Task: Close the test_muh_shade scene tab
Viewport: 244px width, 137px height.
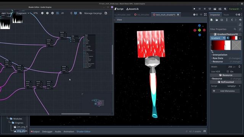Action: tap(178, 15)
